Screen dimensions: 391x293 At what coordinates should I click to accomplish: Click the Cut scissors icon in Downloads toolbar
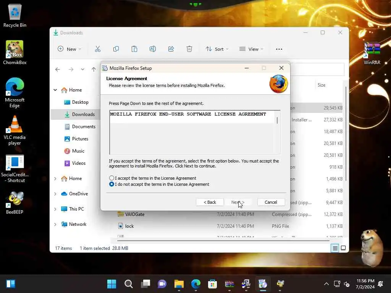coord(97,49)
